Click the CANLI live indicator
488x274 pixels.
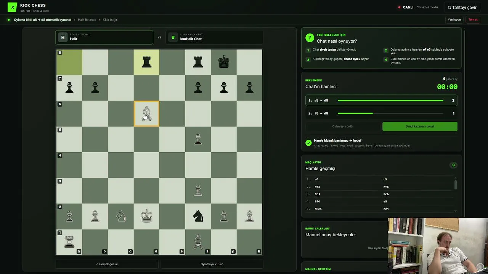click(x=406, y=7)
